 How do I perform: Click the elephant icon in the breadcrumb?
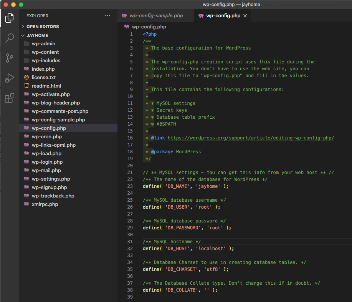(127, 27)
